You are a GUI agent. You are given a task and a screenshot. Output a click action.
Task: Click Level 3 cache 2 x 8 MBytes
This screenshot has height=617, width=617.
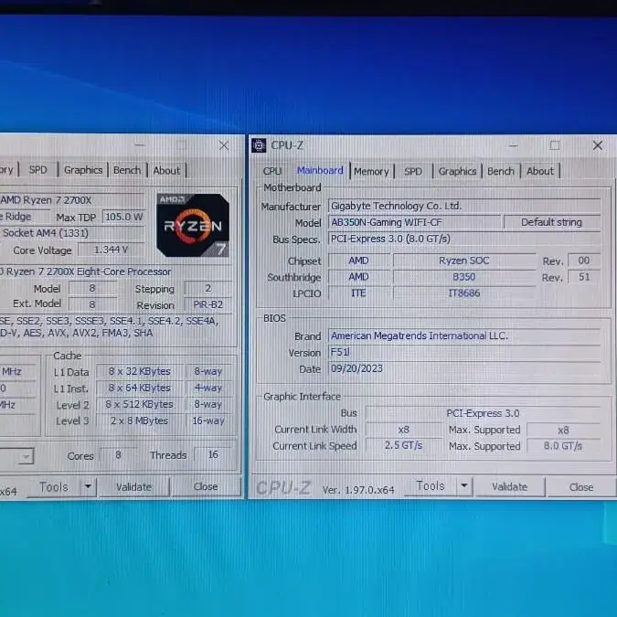click(x=139, y=420)
